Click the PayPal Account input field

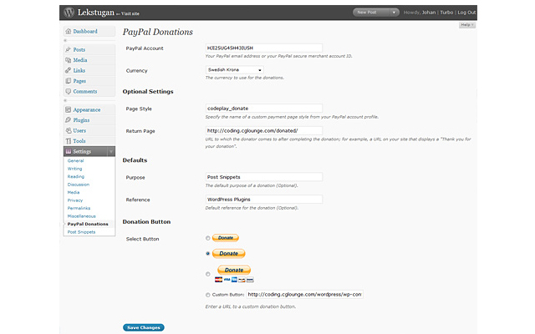[x=264, y=48]
